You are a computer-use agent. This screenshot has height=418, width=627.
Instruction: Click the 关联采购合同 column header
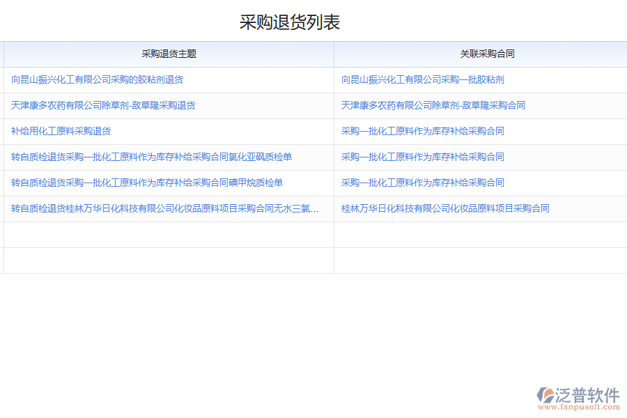(x=479, y=54)
